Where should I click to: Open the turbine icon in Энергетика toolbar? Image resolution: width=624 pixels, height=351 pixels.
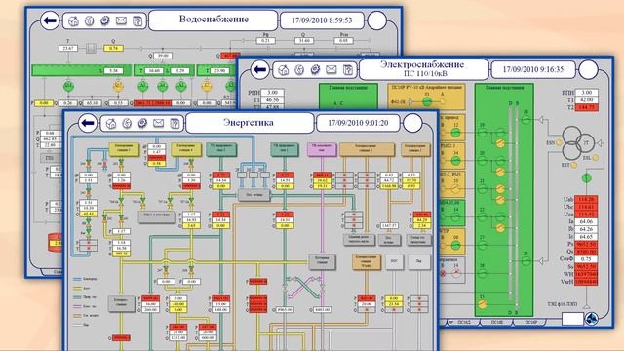127,124
